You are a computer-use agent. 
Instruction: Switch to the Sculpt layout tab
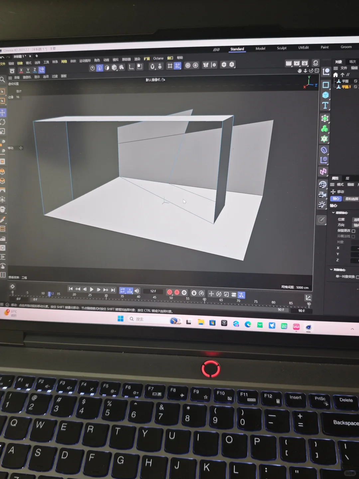coord(282,48)
